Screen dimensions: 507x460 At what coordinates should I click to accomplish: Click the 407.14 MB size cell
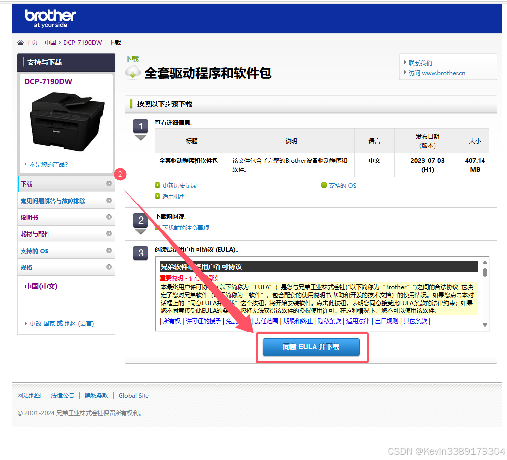click(475, 165)
